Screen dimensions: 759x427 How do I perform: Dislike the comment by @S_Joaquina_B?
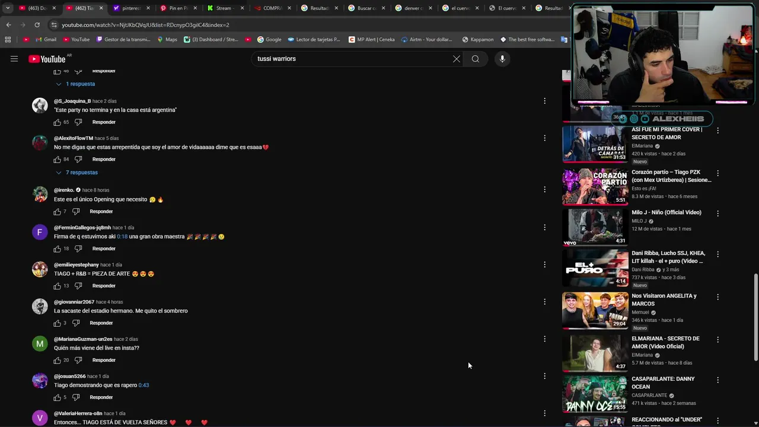[78, 122]
